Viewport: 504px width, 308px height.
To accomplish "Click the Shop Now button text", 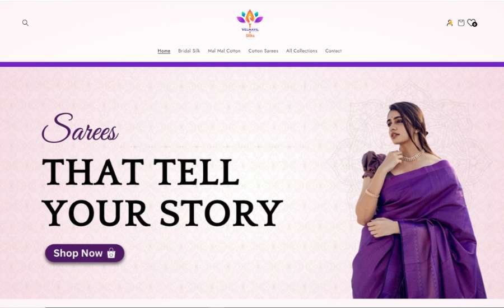I will point(78,253).
